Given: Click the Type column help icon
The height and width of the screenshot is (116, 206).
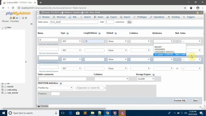Looking at the screenshot, I should [68, 33].
